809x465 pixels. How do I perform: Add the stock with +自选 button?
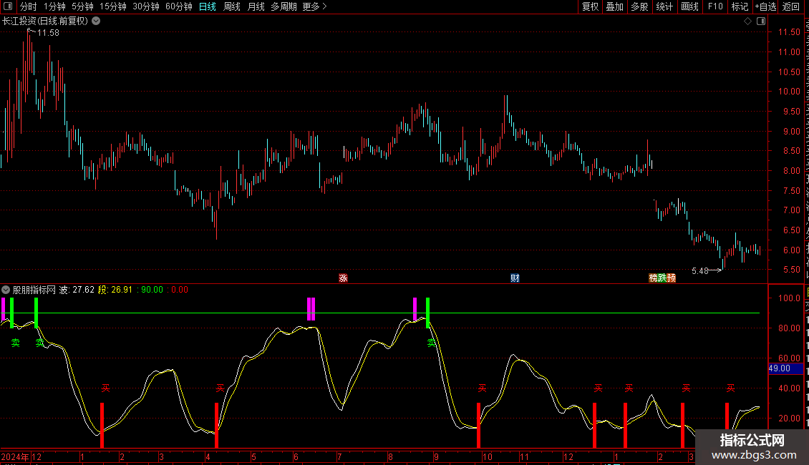765,6
